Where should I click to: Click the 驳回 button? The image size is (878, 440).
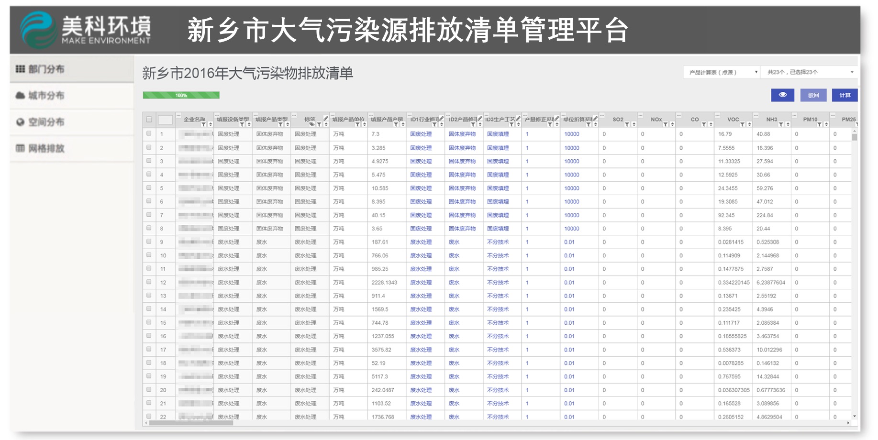[x=813, y=95]
